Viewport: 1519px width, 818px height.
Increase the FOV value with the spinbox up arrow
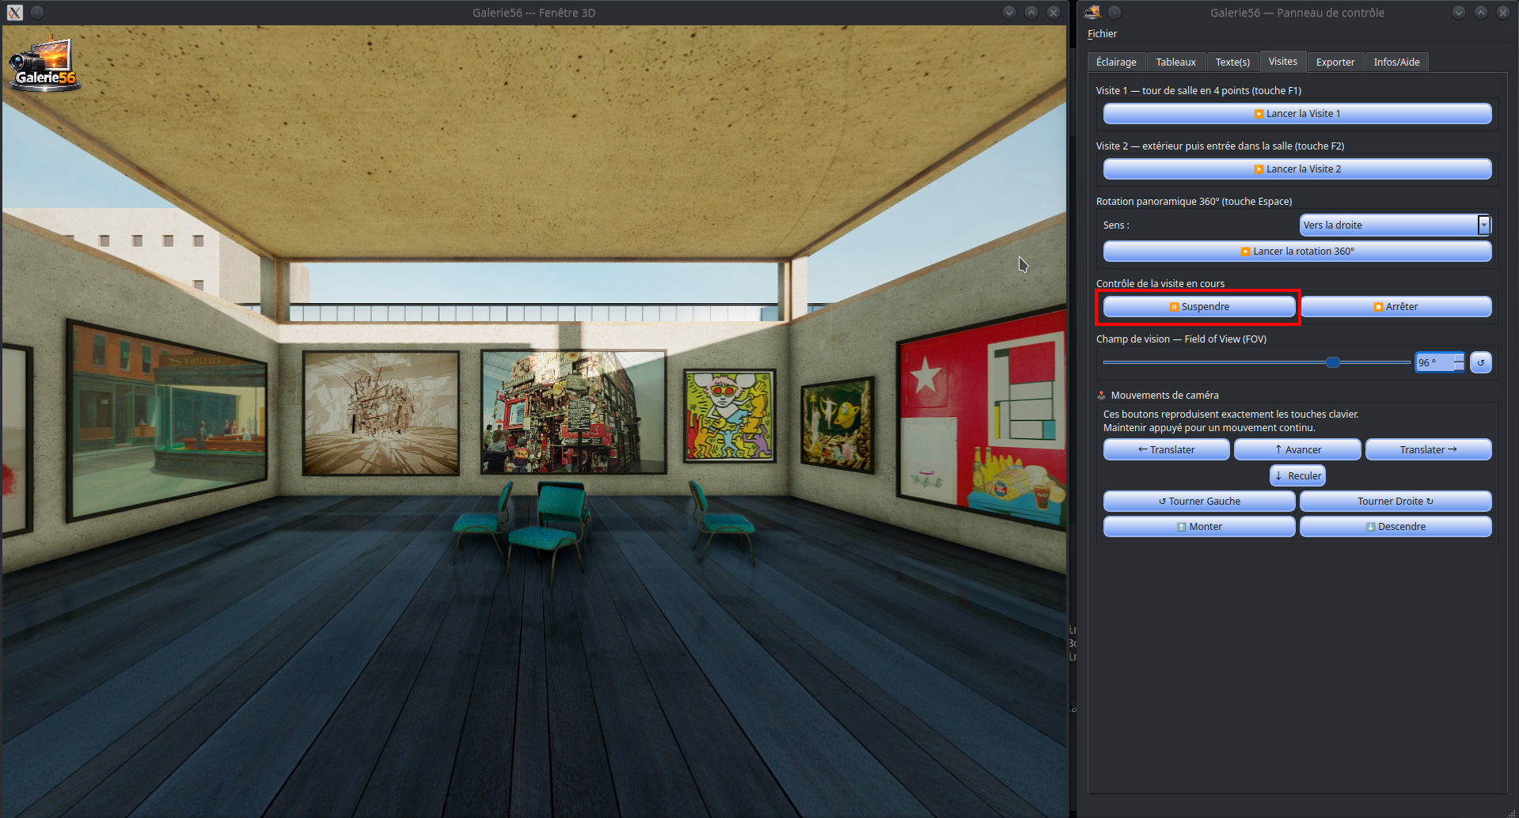coord(1459,358)
